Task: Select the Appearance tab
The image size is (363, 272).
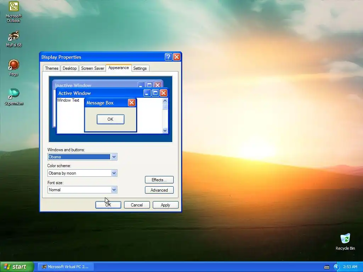Action: click(x=118, y=68)
